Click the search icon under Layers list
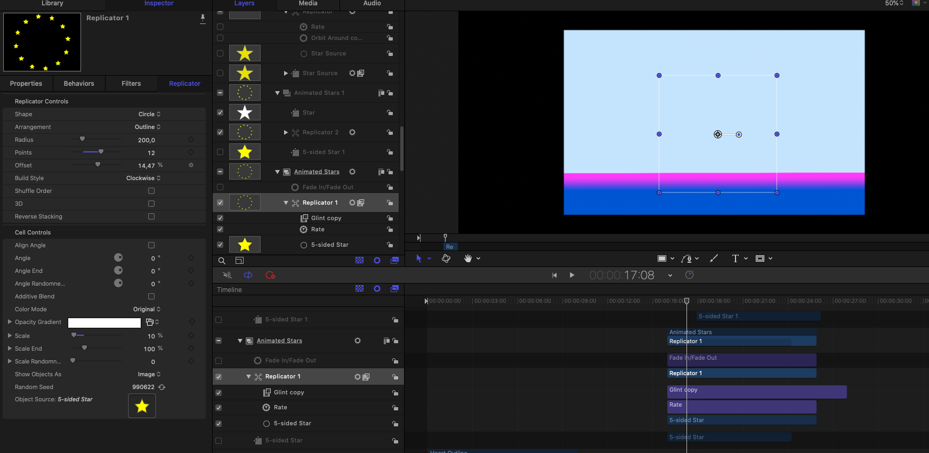This screenshot has width=929, height=453. click(222, 261)
